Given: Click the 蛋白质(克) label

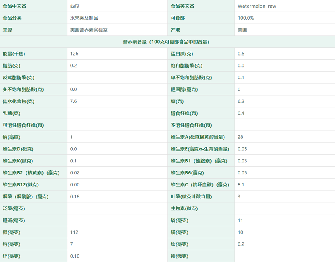Looking at the screenshot, I should pyautogui.click(x=182, y=54).
